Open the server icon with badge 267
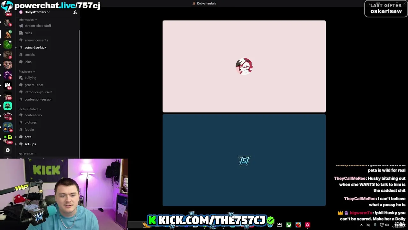 coord(8,13)
